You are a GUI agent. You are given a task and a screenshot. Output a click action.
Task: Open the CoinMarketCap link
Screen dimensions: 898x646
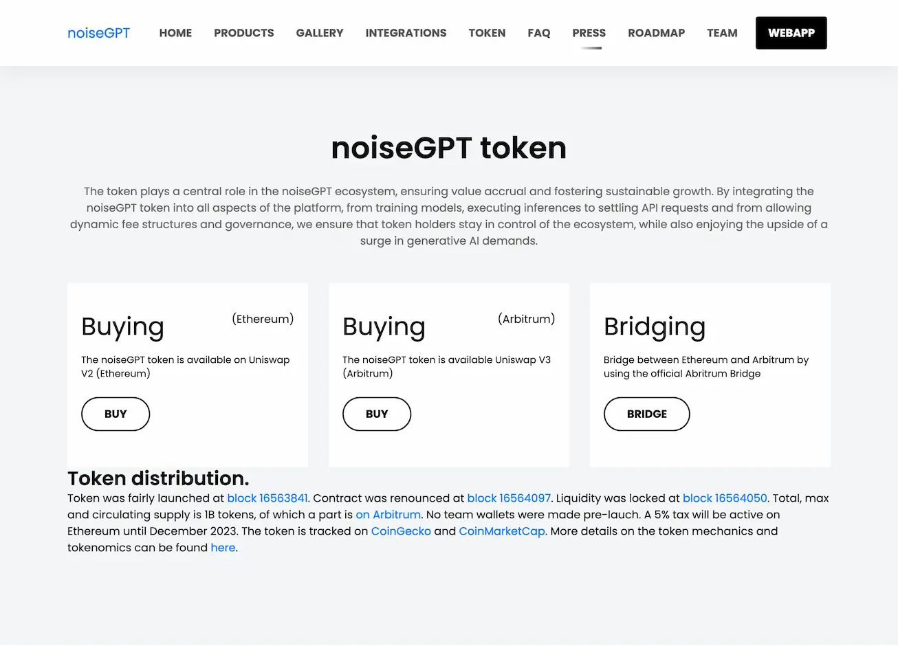[501, 531]
